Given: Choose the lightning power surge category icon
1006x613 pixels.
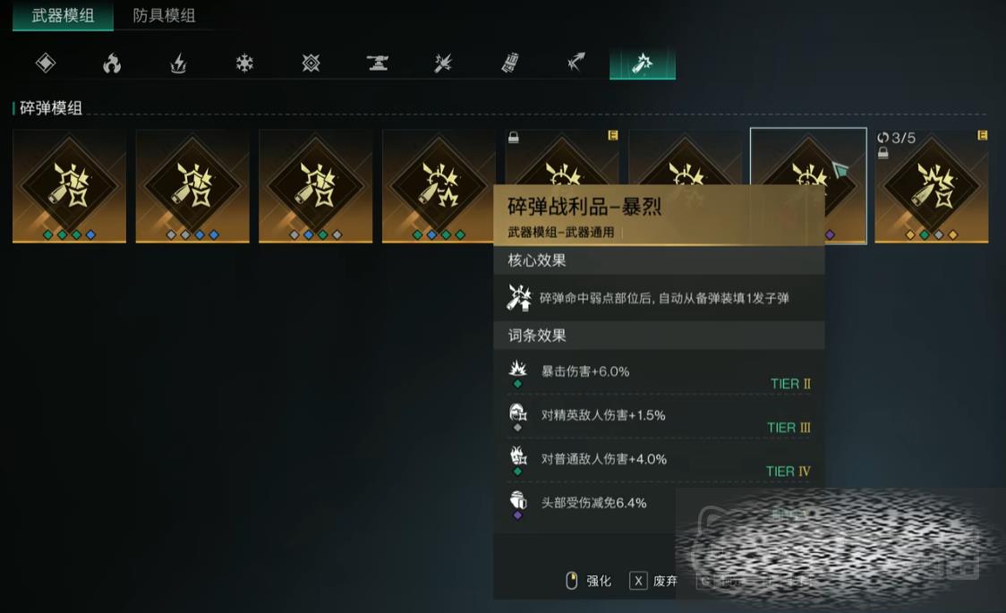Looking at the screenshot, I should (178, 63).
